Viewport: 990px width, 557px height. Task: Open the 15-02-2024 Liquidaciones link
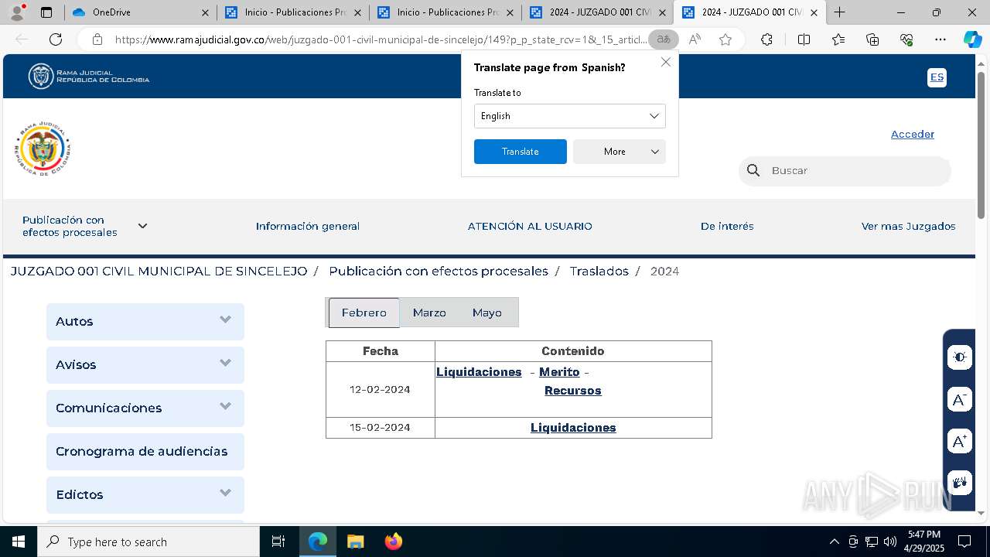(x=573, y=428)
